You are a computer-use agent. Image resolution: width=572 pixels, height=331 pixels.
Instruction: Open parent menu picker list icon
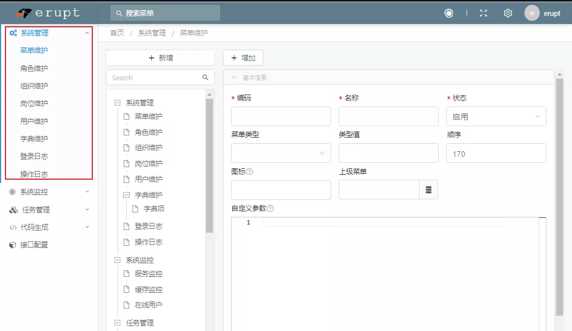point(429,190)
